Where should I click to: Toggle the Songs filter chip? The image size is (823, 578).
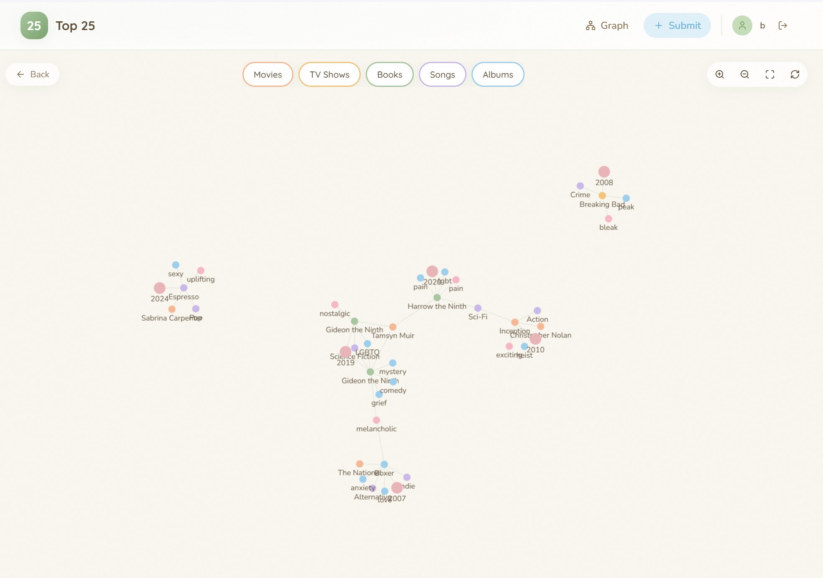click(442, 74)
